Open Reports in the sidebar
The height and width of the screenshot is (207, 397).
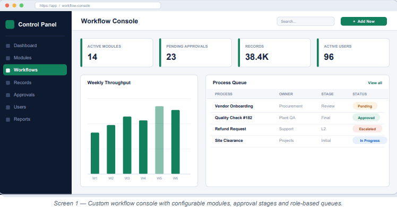(35, 119)
